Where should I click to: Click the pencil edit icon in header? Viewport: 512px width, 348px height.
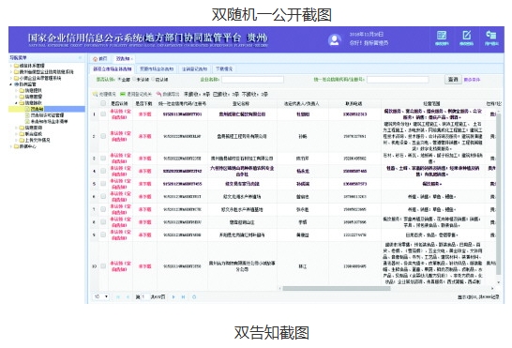point(466,38)
